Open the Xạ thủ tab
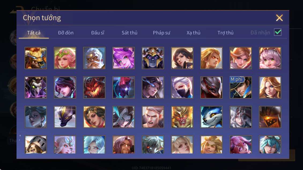 coord(193,33)
